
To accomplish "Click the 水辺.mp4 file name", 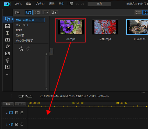I will tap(140, 39).
